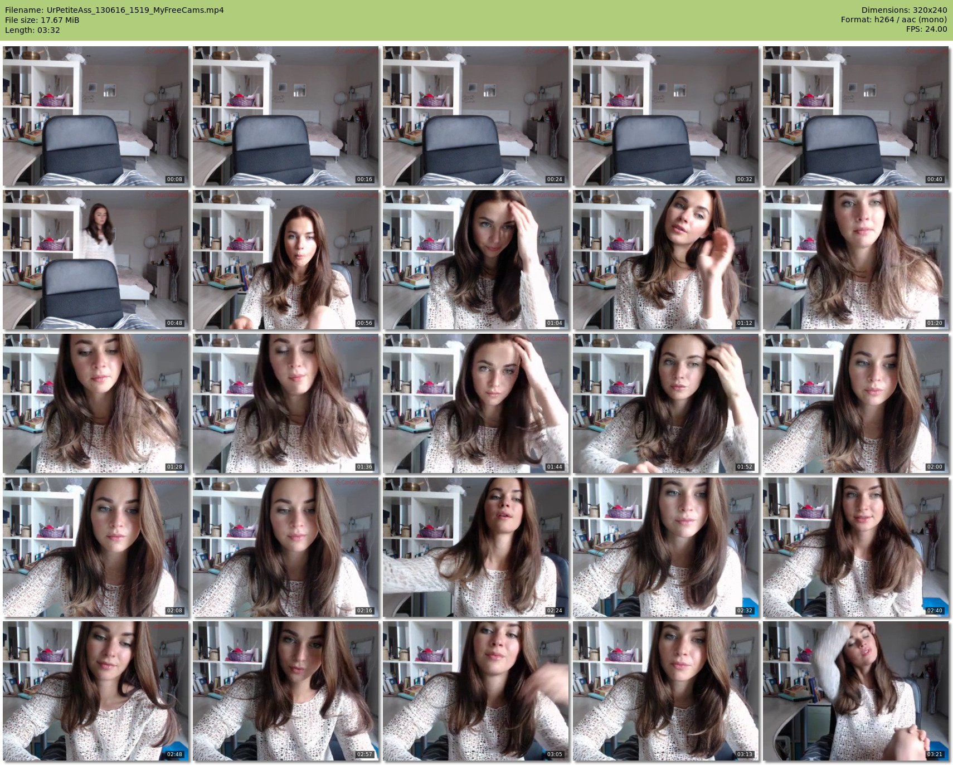Click the 01:12 timestamp badge

point(745,323)
